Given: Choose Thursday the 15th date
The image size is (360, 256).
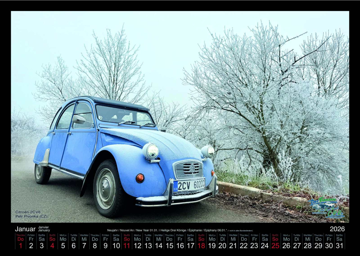Looking at the screenshot, I should 169,242.
